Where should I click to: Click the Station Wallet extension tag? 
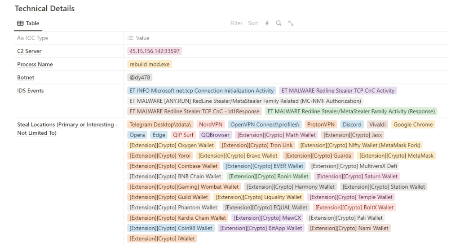(x=384, y=186)
